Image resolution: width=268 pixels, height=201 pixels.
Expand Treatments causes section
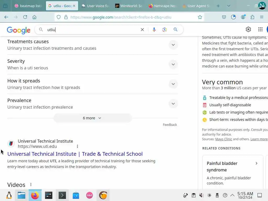173,45
